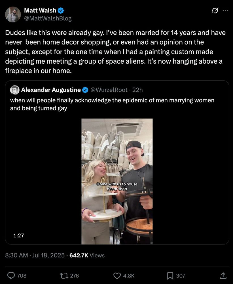Viewport: 233px width, 284px height.
Task: Like the post with heart icon
Action: [x=117, y=275]
